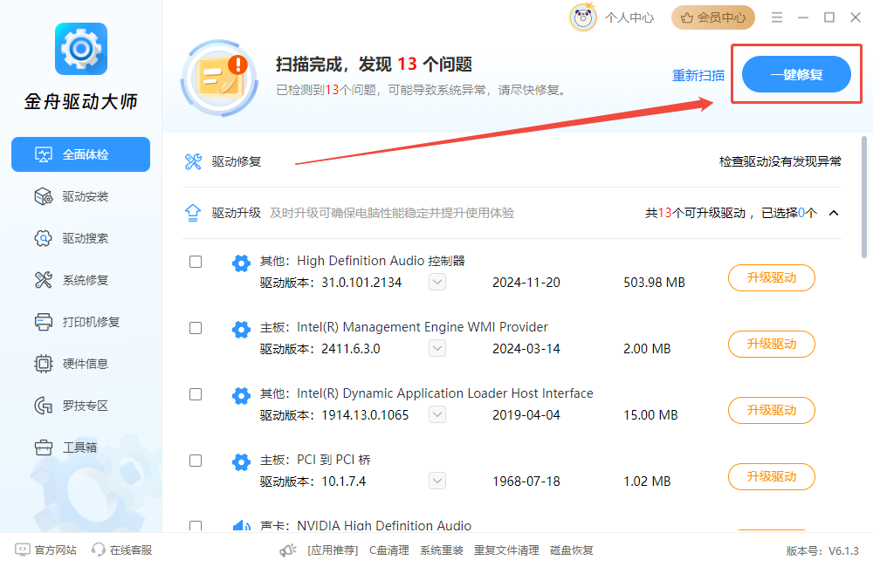Select the Dynamic Application Loader Host Interface checkbox
The height and width of the screenshot is (567, 873).
196,394
